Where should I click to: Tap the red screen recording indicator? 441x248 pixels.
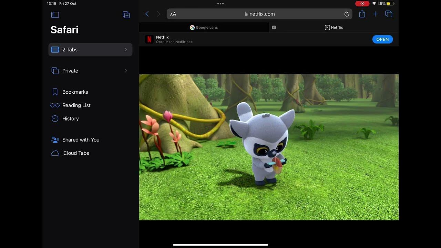(362, 3)
